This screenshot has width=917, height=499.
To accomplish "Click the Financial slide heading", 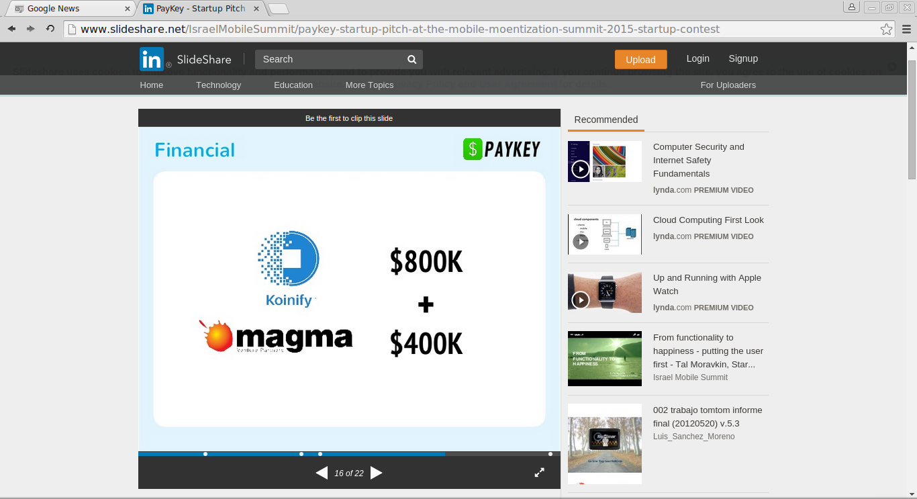I will point(195,150).
